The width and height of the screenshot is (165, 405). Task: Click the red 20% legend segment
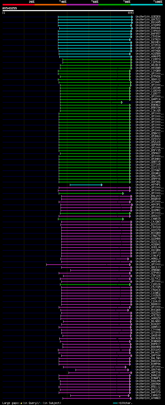(x=18, y=5)
